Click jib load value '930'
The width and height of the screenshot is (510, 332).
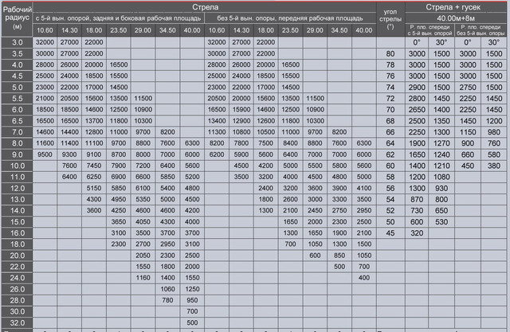pos(441,188)
